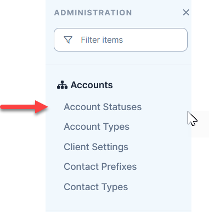Viewport: 209px width, 212px height.
Task: Click the placeholder text Filter items
Action: coord(102,40)
